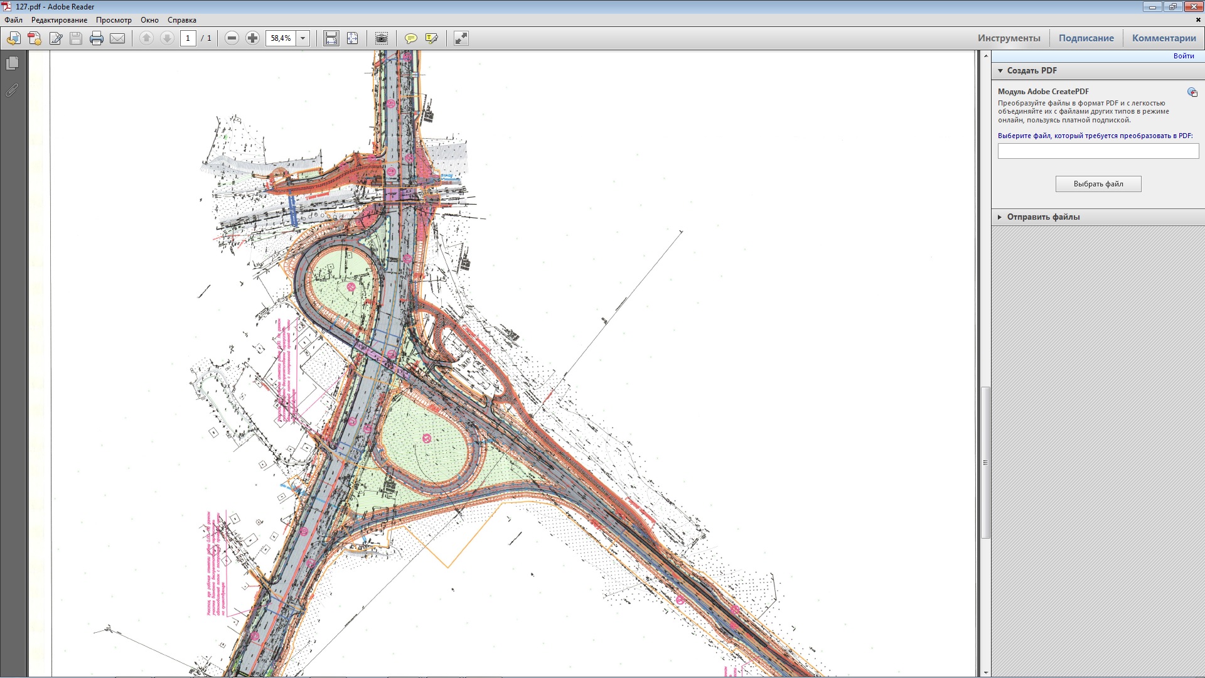Click the Войти sign-in link
The image size is (1205, 678).
click(x=1183, y=56)
